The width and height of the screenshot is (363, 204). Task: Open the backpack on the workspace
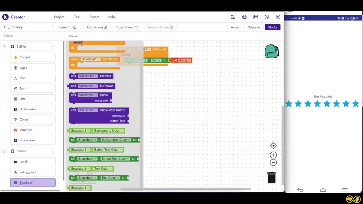click(272, 51)
